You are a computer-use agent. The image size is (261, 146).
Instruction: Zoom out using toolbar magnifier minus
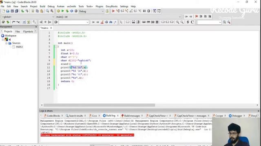pos(182,22)
